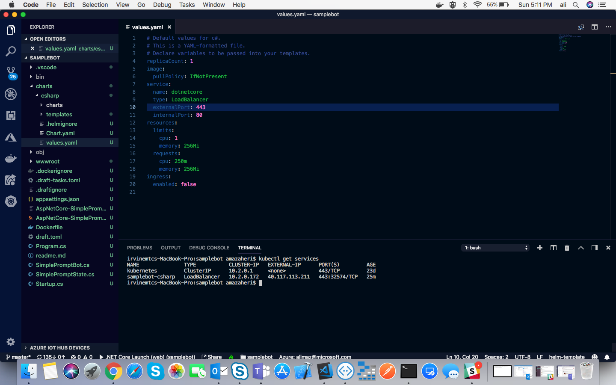Click the Azure icon in activity bar
Screen dimensions: 616x385
tap(11, 137)
